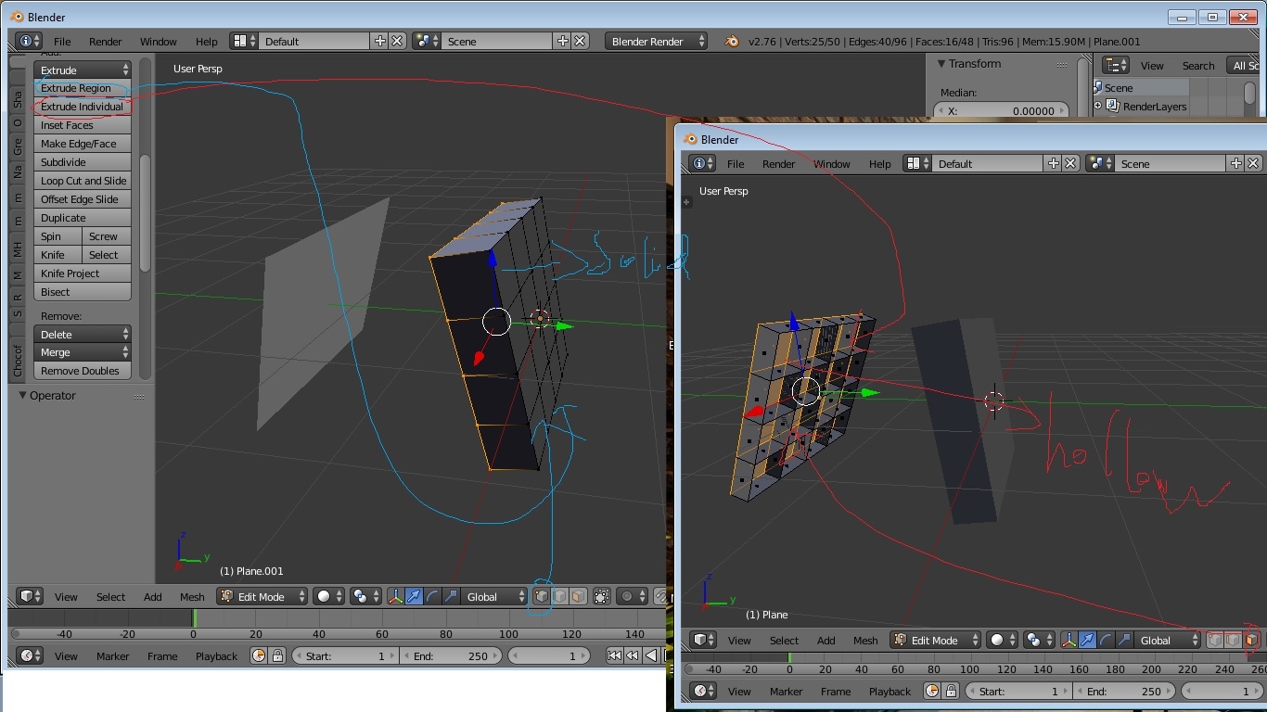The image size is (1267, 712).
Task: Enable the limit selection to visible toggle
Action: tap(601, 596)
